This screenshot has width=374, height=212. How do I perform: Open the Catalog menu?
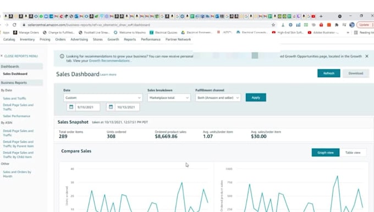(x=9, y=40)
